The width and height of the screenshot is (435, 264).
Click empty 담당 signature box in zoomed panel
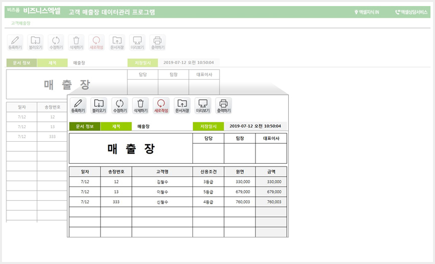[208, 153]
